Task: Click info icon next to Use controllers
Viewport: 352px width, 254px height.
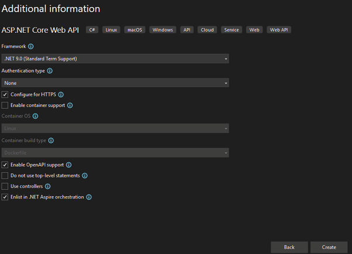Action: 48,186
